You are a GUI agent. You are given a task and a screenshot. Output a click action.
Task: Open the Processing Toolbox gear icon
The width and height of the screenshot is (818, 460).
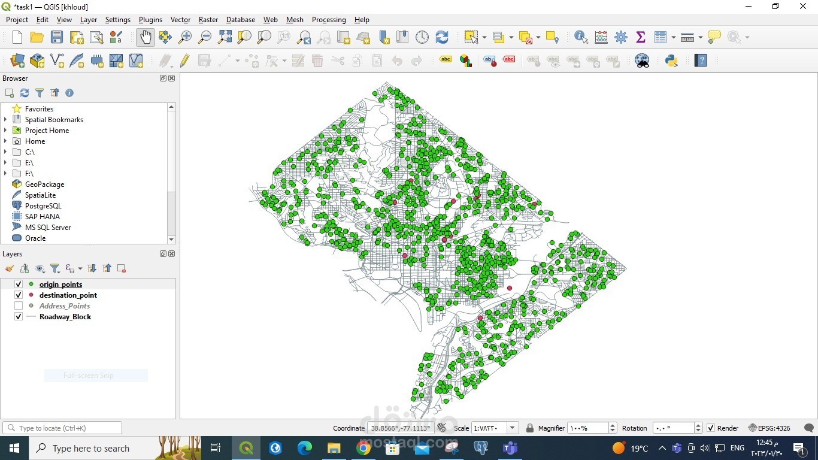coord(621,37)
